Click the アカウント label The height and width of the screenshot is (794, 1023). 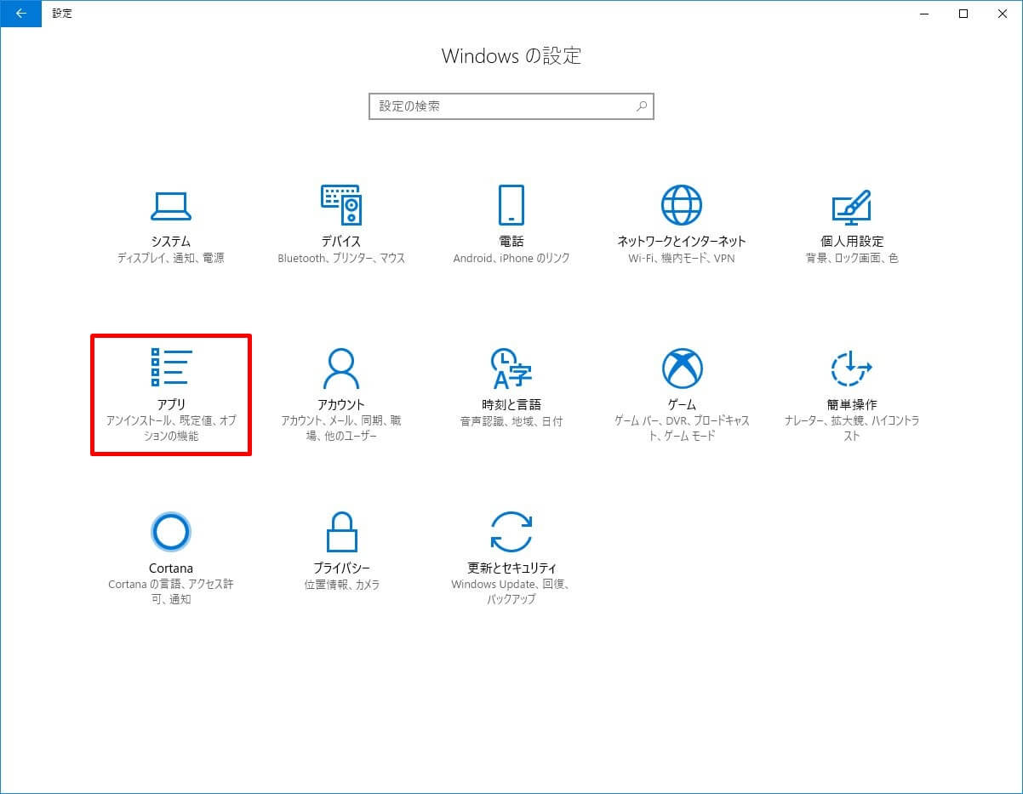[341, 405]
